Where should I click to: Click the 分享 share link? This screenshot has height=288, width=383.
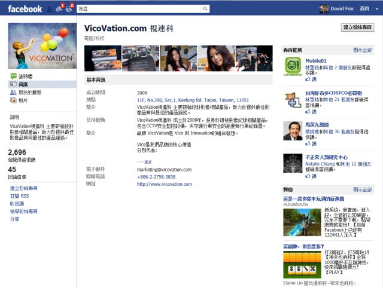[14, 219]
